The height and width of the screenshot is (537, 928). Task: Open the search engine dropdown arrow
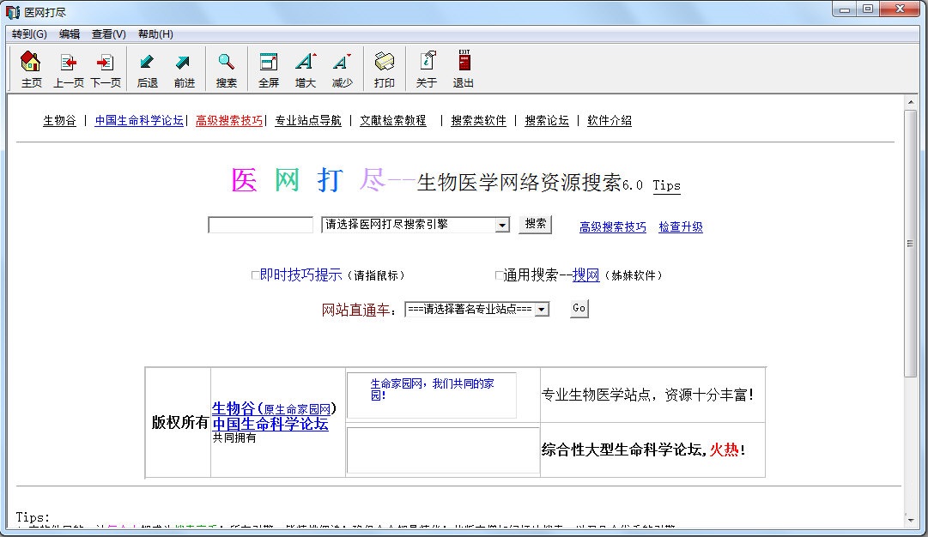pos(500,224)
